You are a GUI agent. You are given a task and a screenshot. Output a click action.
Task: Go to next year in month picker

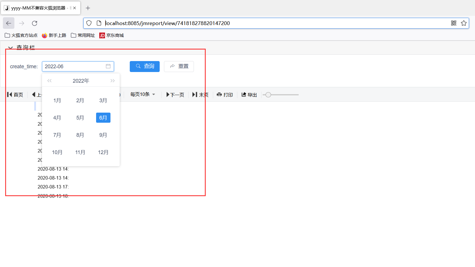(112, 81)
